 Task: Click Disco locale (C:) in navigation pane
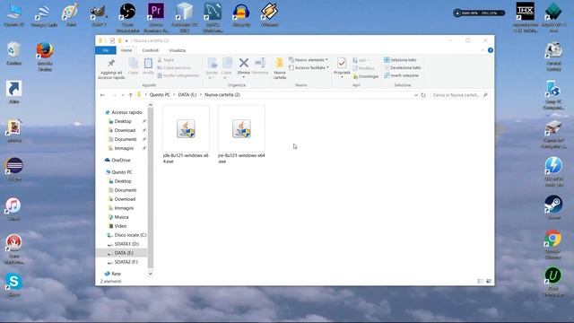[x=130, y=235]
